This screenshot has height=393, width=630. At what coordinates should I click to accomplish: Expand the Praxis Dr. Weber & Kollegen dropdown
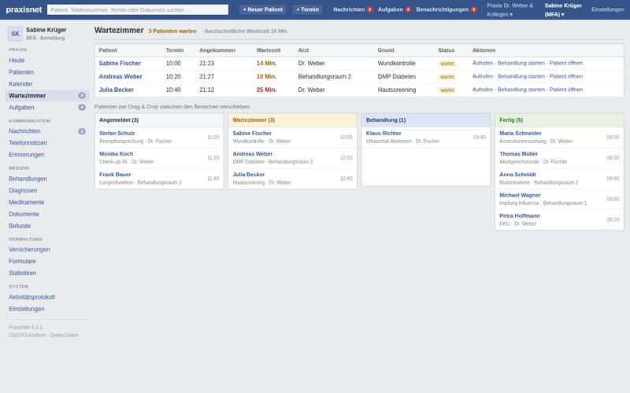510,10
